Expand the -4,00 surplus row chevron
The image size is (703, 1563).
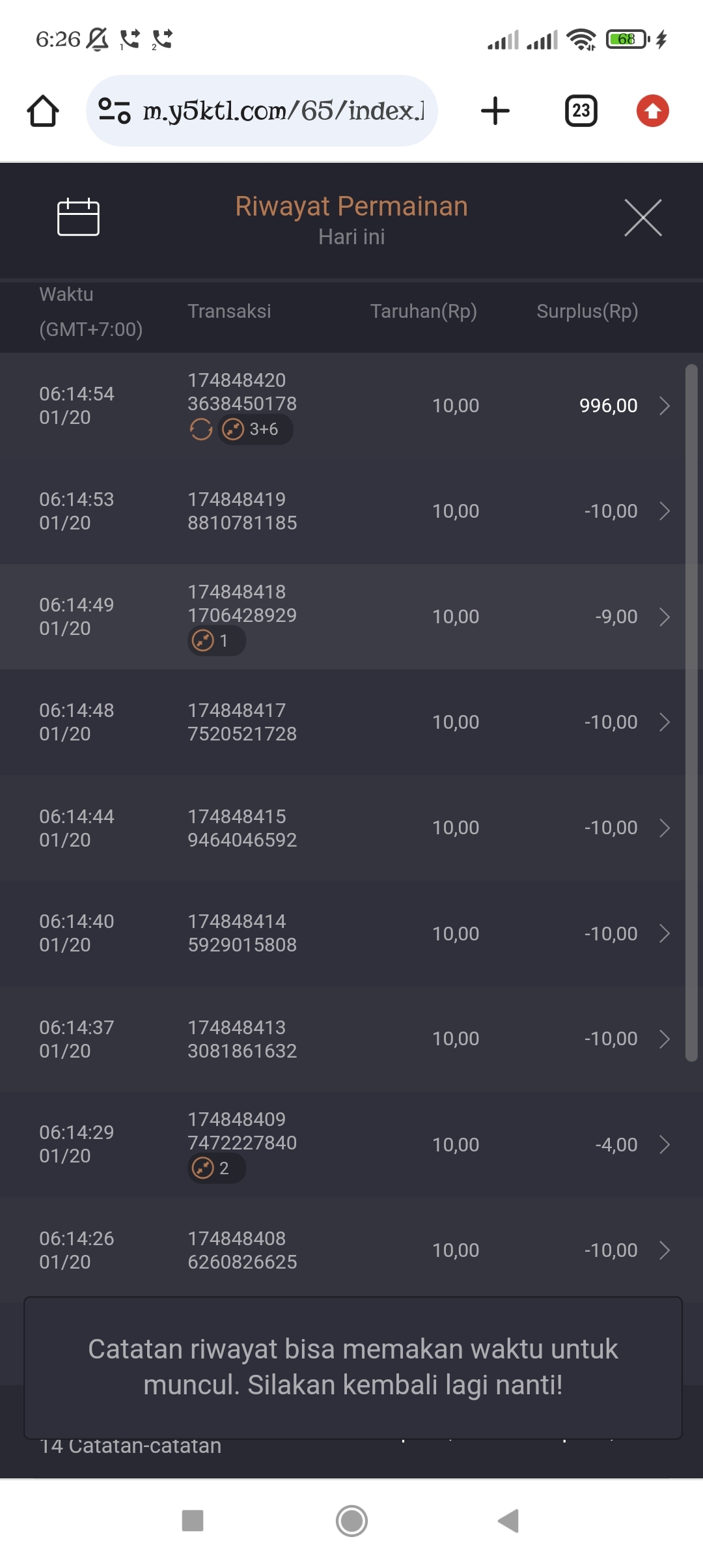(665, 1144)
